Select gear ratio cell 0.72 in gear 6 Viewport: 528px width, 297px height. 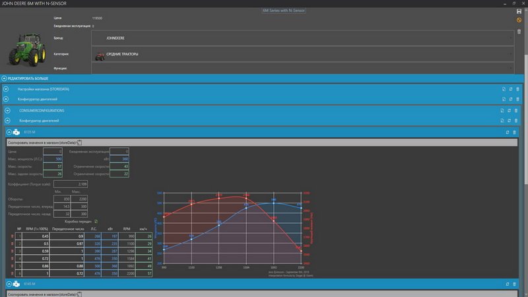pos(67,273)
